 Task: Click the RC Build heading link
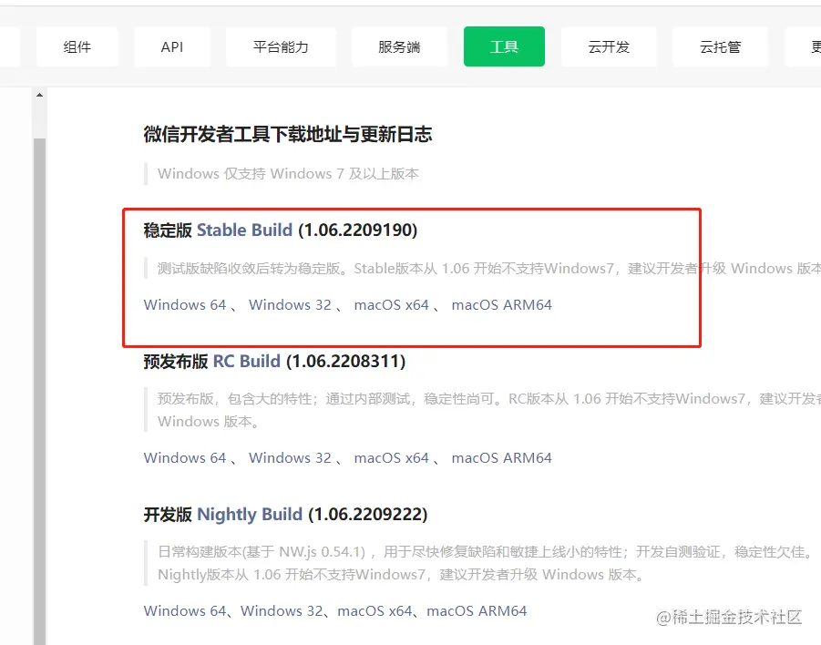[247, 362]
